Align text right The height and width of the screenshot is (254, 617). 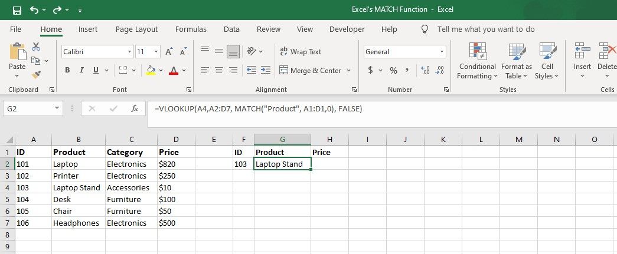[x=233, y=70]
